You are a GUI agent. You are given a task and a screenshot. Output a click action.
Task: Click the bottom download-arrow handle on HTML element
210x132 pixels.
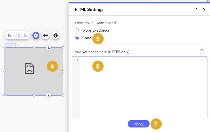click(x=49, y=95)
